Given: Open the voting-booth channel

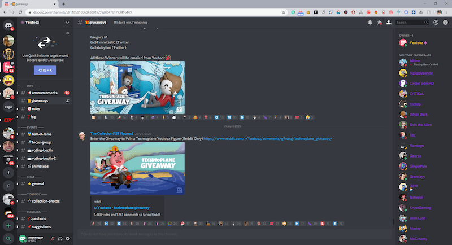Looking at the screenshot, I should pos(45,150).
